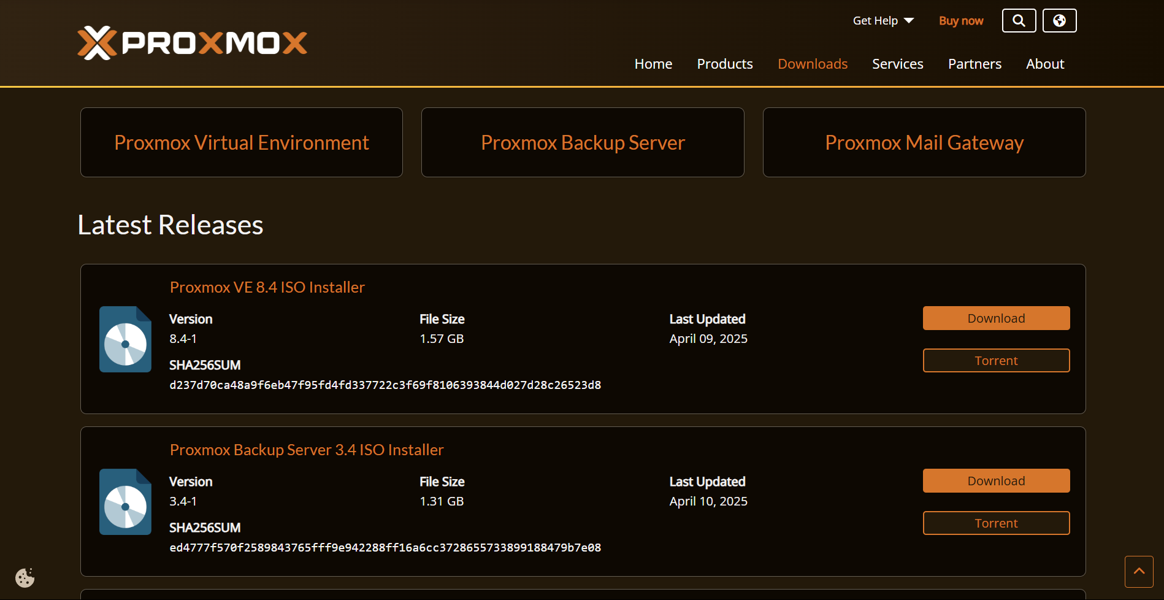The height and width of the screenshot is (600, 1164).
Task: Click the version value 8.4-1
Action: coord(183,339)
